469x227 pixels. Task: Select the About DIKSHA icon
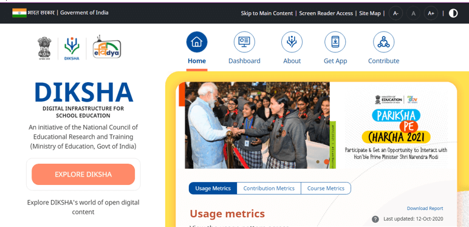coord(292,42)
